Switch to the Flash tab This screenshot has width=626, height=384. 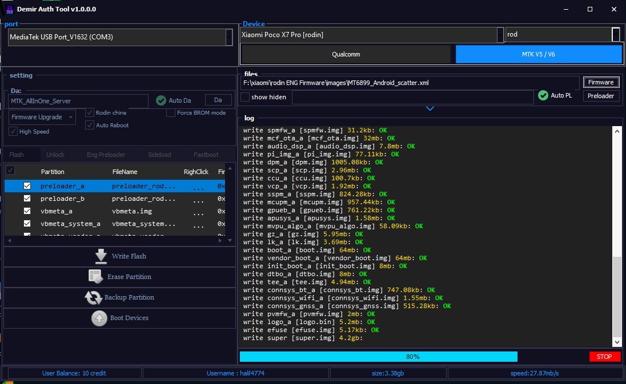17,155
